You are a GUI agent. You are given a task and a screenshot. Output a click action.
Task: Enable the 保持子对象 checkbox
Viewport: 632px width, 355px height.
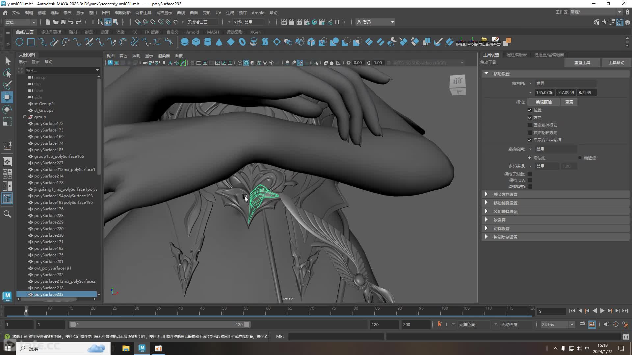tap(530, 174)
